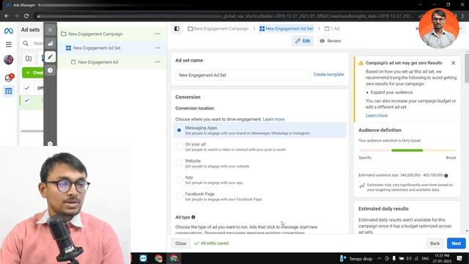Dismiss the zero Results warning
The height and width of the screenshot is (264, 469).
pos(453,63)
